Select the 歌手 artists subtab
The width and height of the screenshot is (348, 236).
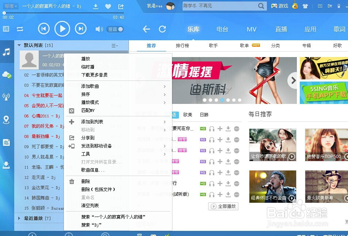(213, 46)
